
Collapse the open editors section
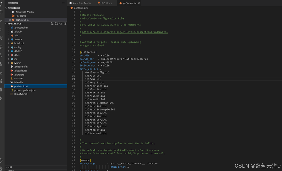[6, 8]
